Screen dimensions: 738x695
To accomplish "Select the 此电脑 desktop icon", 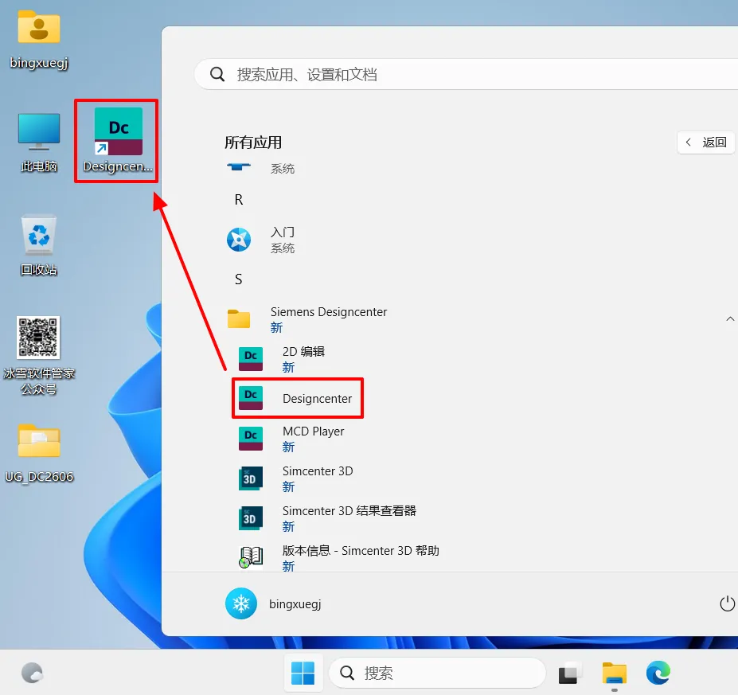I will point(39,143).
